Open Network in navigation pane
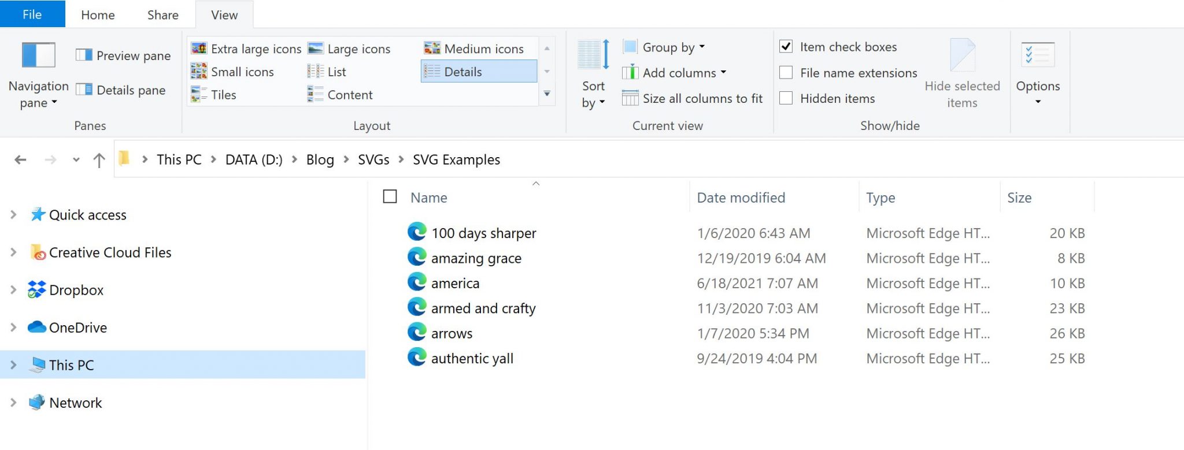This screenshot has width=1184, height=450. [65, 403]
